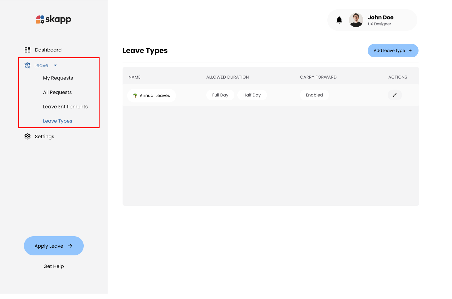Screen dimensions: 452x299
Task: Click the notification bell icon
Action: [x=340, y=20]
